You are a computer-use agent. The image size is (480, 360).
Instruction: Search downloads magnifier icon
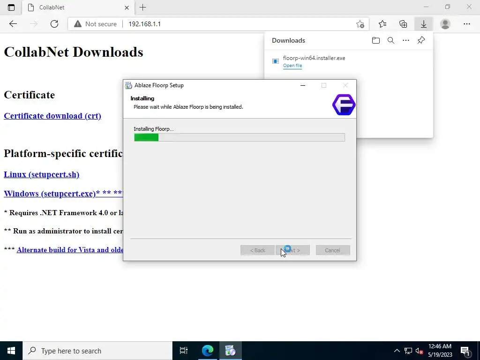coord(391,40)
